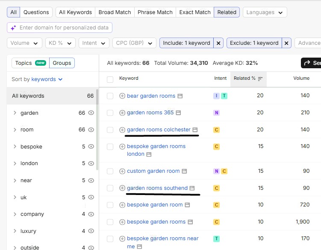This screenshot has height=250, width=321.
Task: Open the garden rooms colchester keyword link
Action: point(159,130)
